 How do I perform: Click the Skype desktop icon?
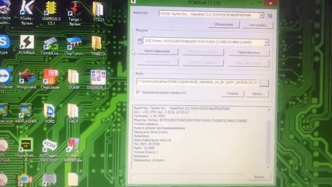tap(4, 45)
